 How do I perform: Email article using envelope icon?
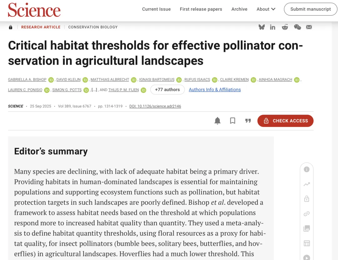coord(309,27)
